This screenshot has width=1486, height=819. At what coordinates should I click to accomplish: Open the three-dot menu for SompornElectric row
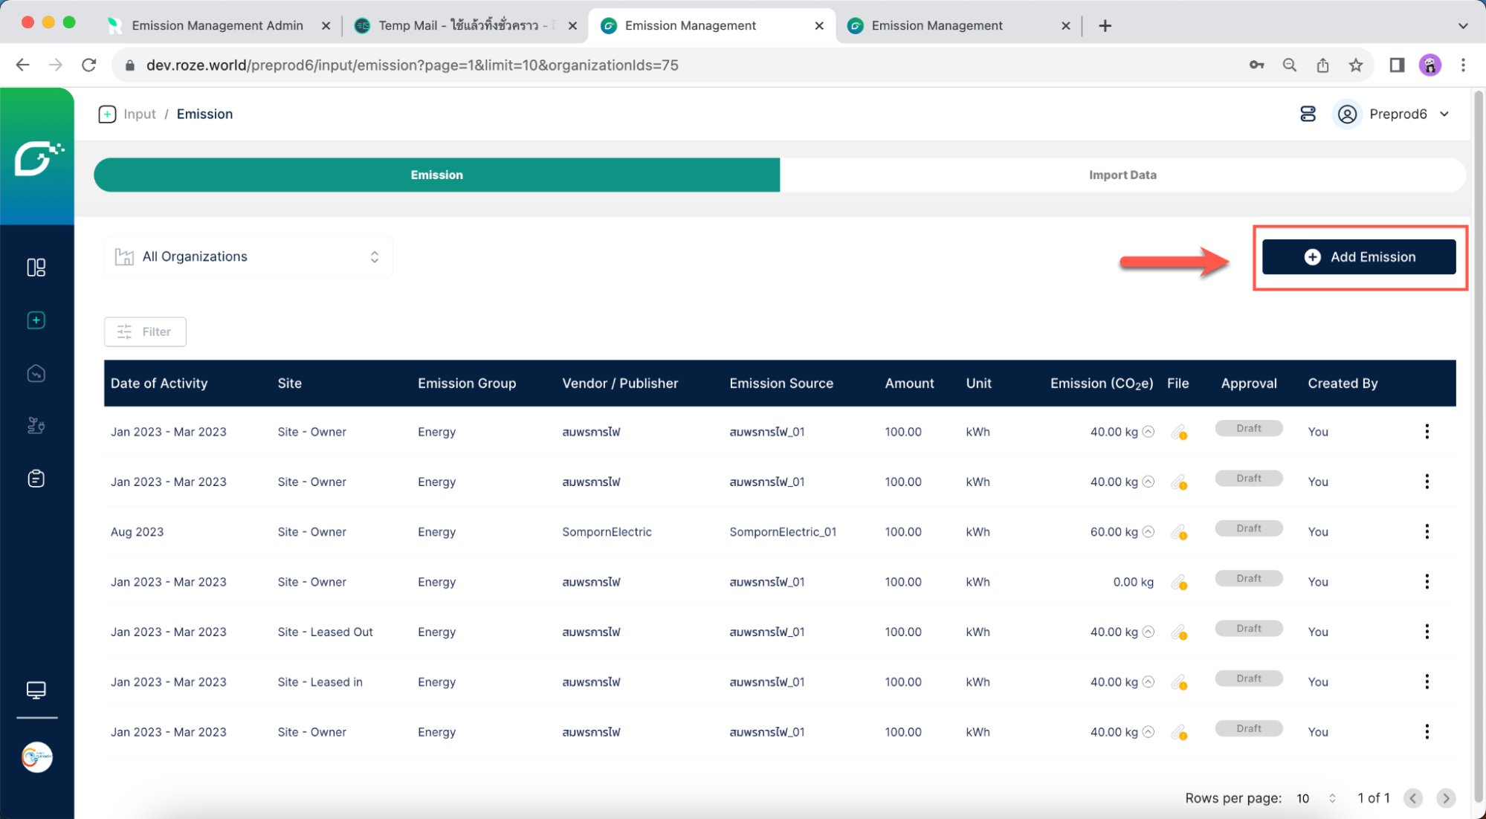[1427, 532]
